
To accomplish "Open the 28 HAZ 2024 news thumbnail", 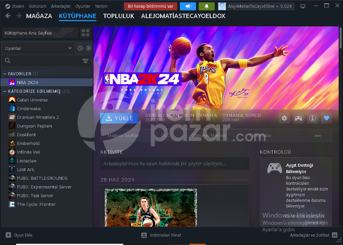I will (151, 208).
